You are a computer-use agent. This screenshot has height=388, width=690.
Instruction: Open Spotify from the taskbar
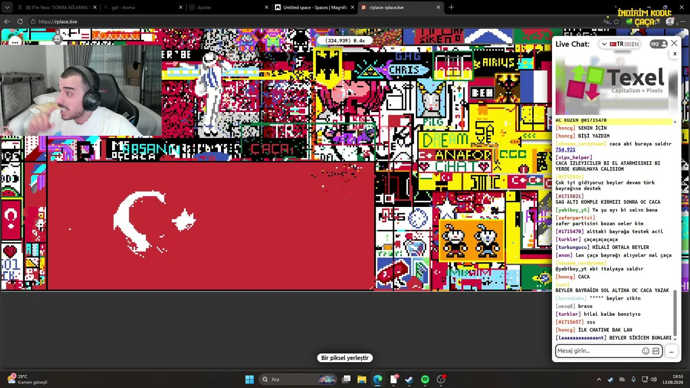coord(425,379)
